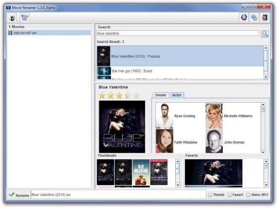Select the second dark poster thumbnail
Screen dimensions: 278x208
pos(123,172)
